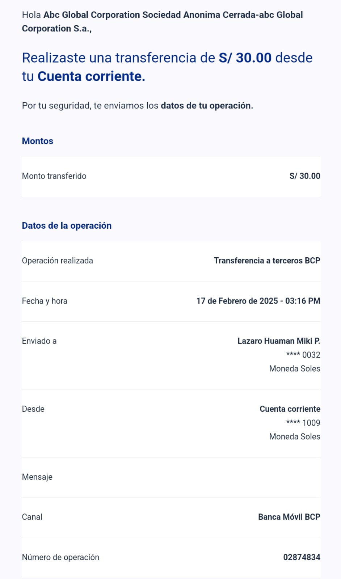This screenshot has height=579, width=341.
Task: Select the 17 de Febrero de 2025 timestamp
Action: point(258,301)
